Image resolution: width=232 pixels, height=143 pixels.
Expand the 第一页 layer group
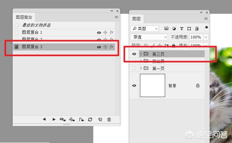(x=141, y=68)
